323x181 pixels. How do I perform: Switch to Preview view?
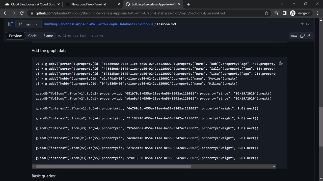(15, 36)
